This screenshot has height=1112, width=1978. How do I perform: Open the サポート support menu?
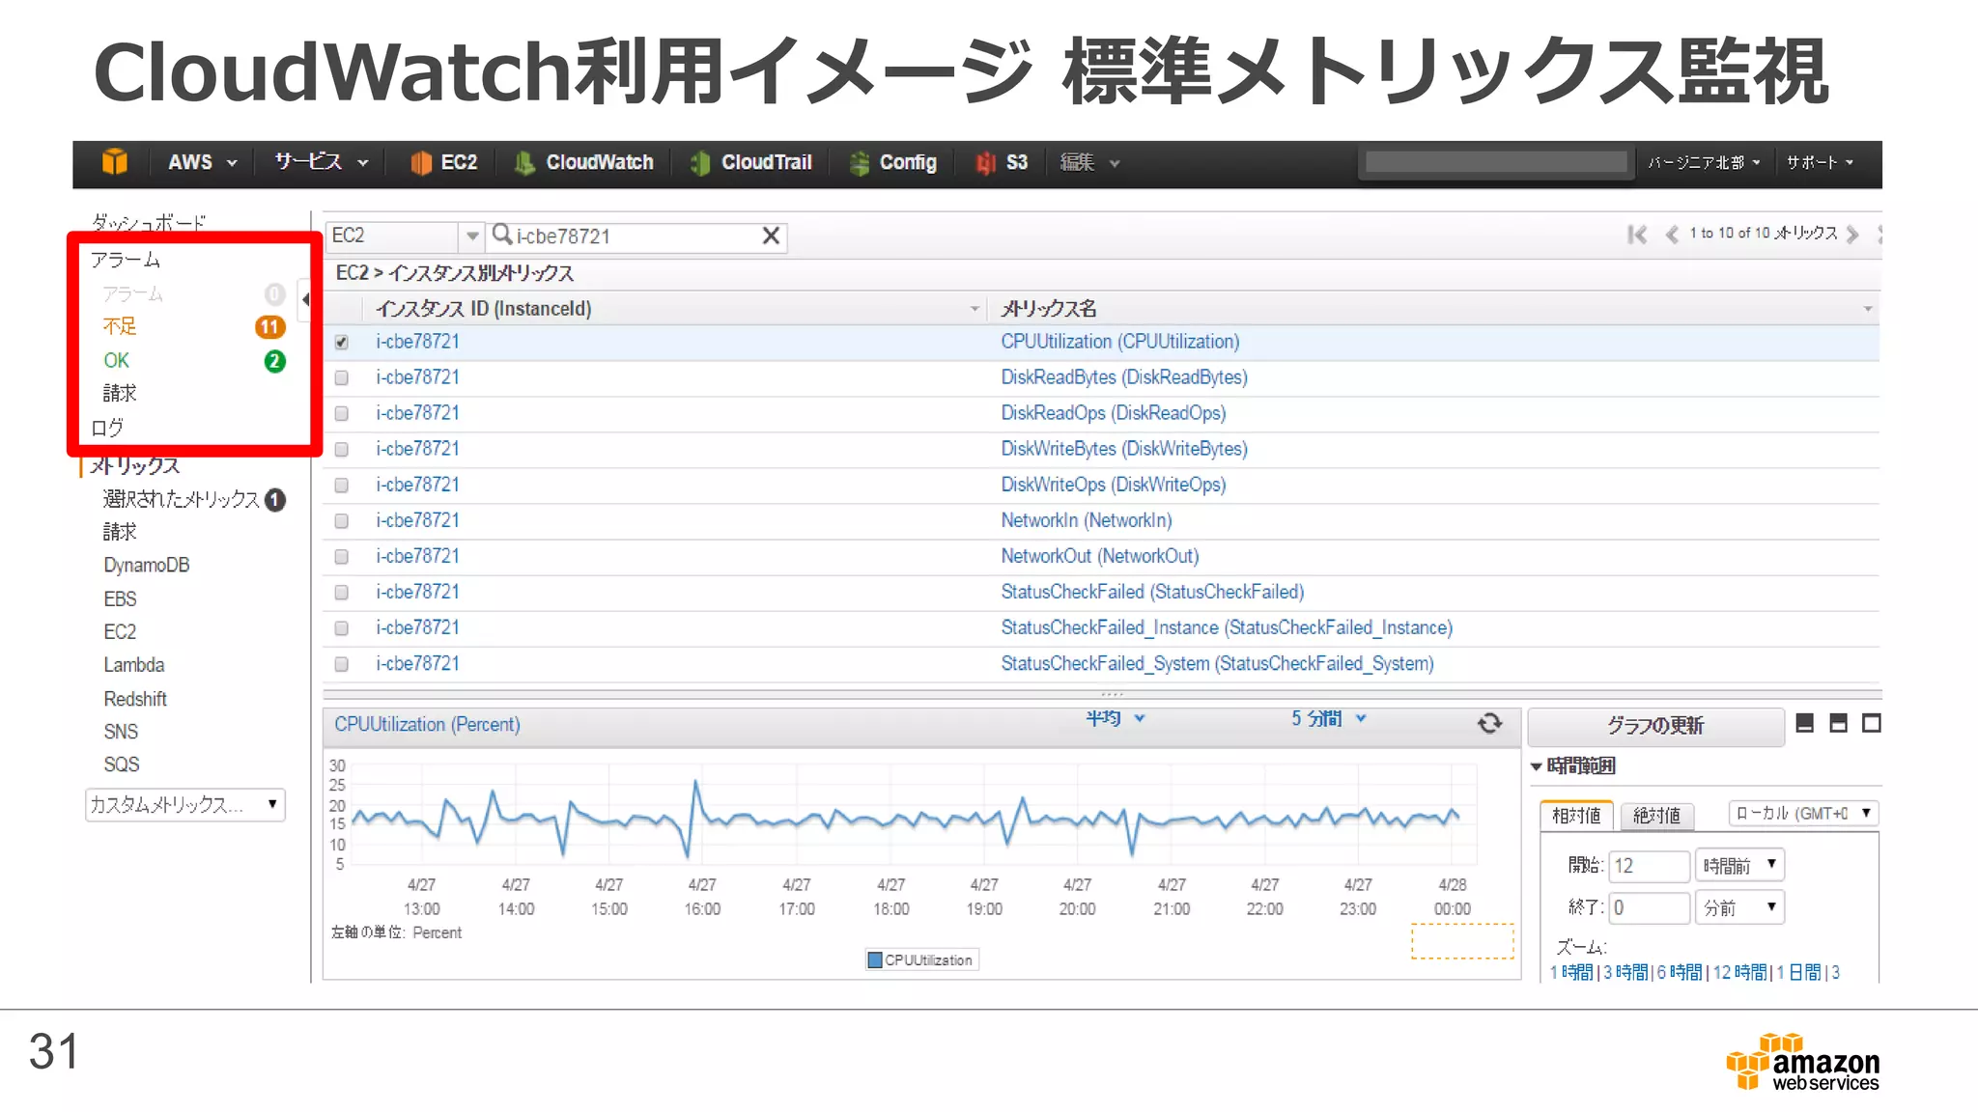pyautogui.click(x=1820, y=162)
